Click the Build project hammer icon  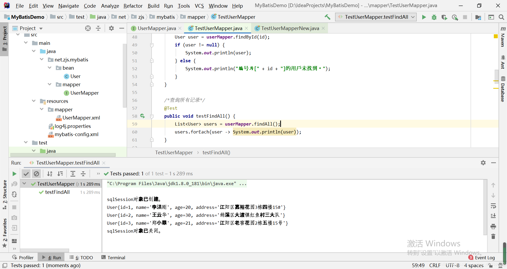click(x=327, y=17)
